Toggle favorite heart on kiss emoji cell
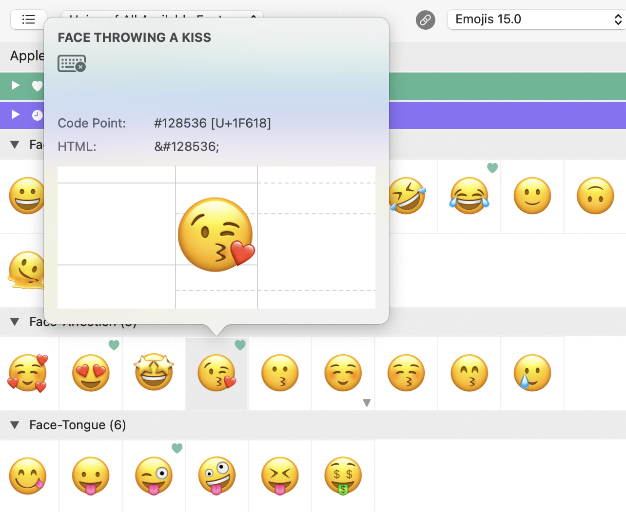Image resolution: width=626 pixels, height=512 pixels. tap(240, 345)
